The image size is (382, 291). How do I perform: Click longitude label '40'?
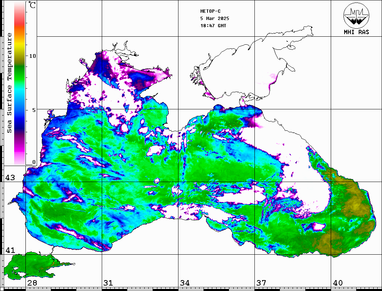[338, 283]
